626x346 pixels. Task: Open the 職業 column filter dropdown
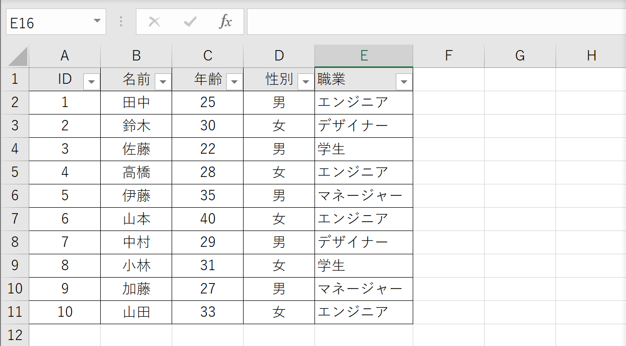pos(403,80)
